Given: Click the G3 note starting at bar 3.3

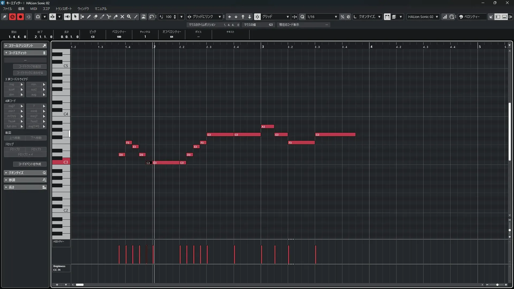Looking at the screenshot, I should [335, 135].
